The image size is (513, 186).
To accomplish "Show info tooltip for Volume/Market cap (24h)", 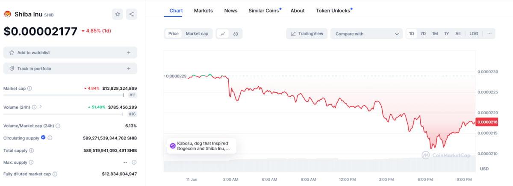I will 58,126.
